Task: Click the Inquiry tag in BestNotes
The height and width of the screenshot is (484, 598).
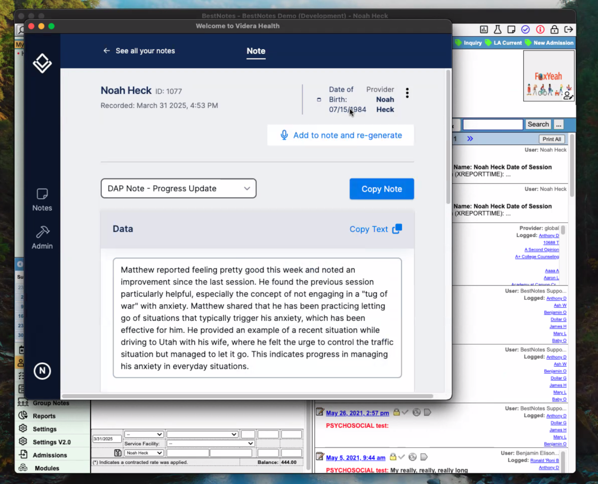Action: pos(469,42)
